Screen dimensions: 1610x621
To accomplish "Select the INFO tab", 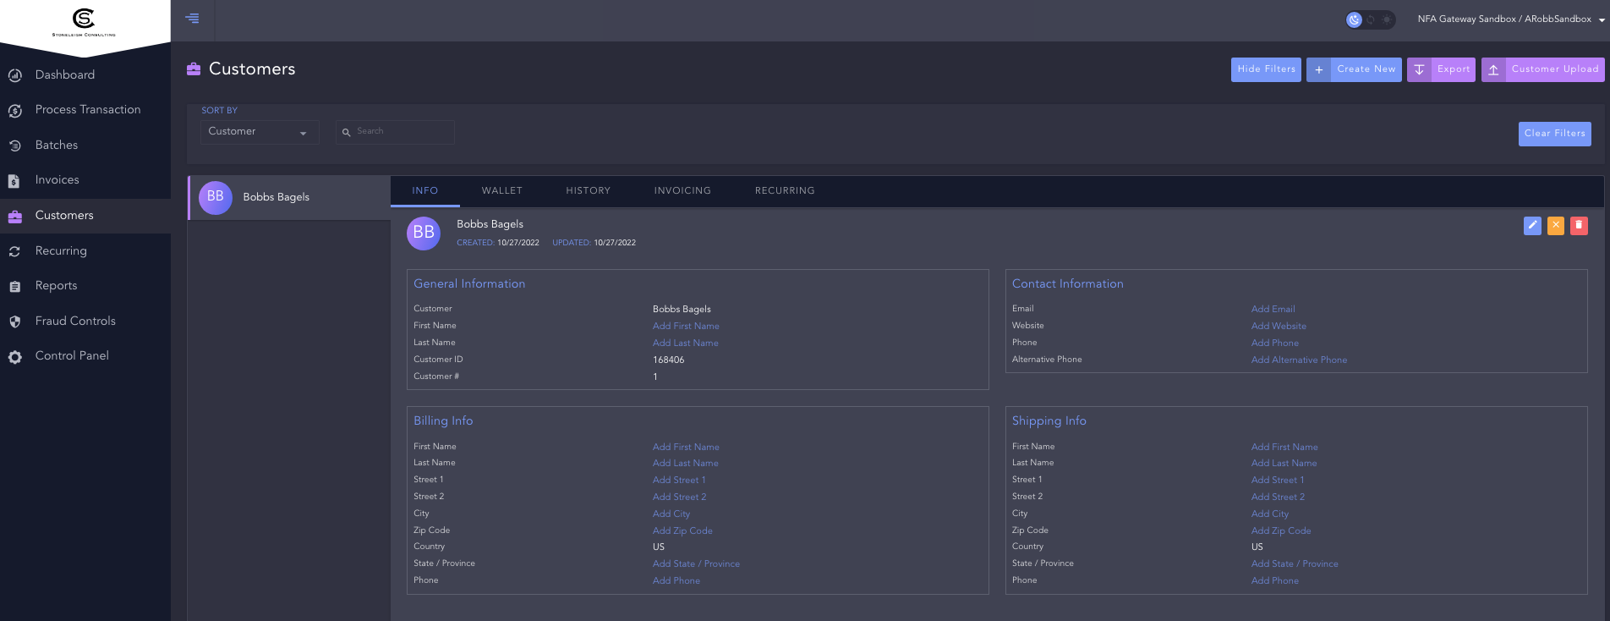I will (425, 191).
